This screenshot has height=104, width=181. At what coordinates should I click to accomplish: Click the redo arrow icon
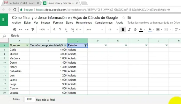(x=27, y=30)
